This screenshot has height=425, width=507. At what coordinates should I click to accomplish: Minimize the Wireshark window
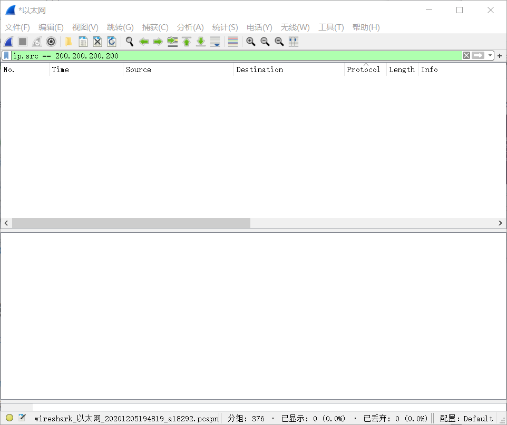point(429,10)
